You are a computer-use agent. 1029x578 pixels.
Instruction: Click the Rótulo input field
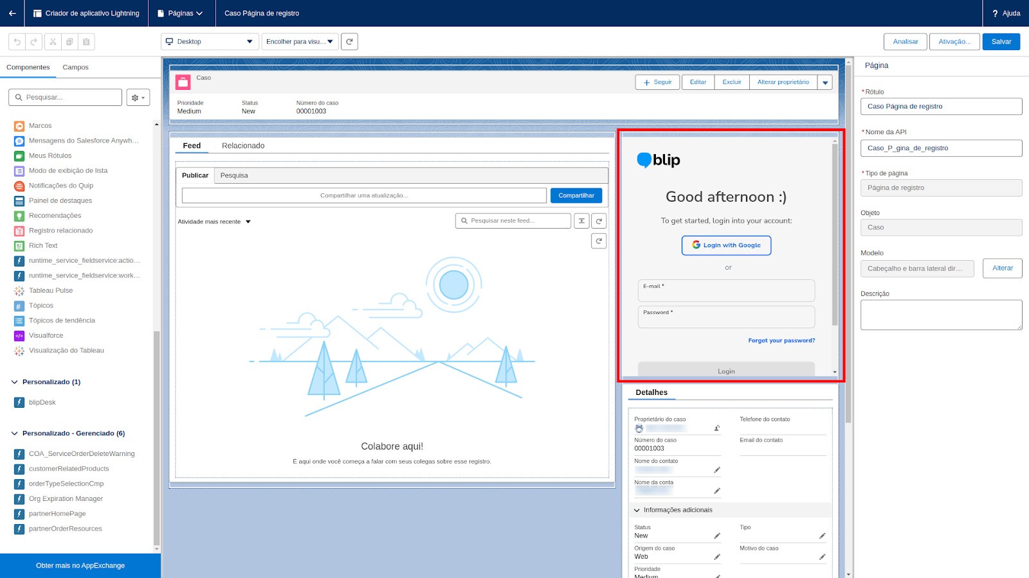[x=941, y=107]
